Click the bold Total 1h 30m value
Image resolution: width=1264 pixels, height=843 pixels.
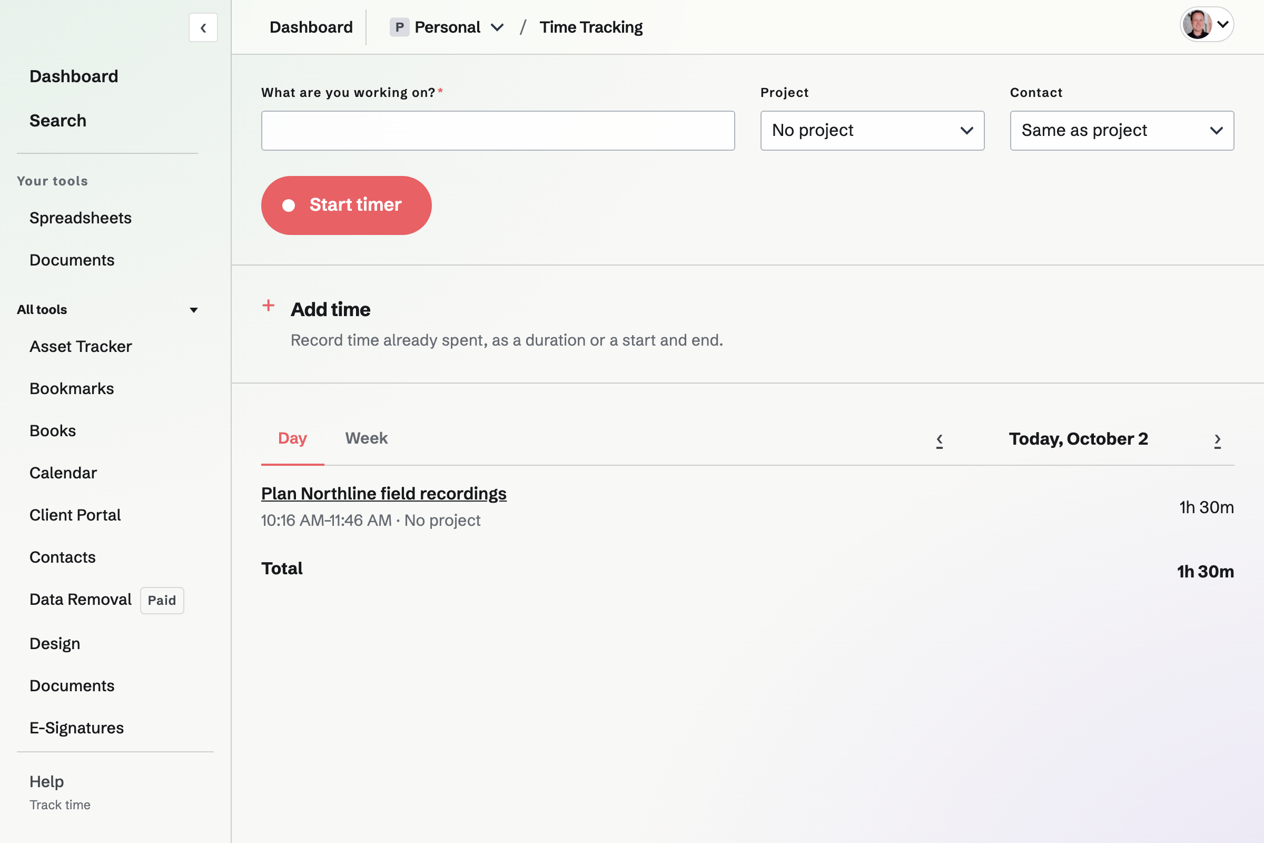(x=1205, y=571)
